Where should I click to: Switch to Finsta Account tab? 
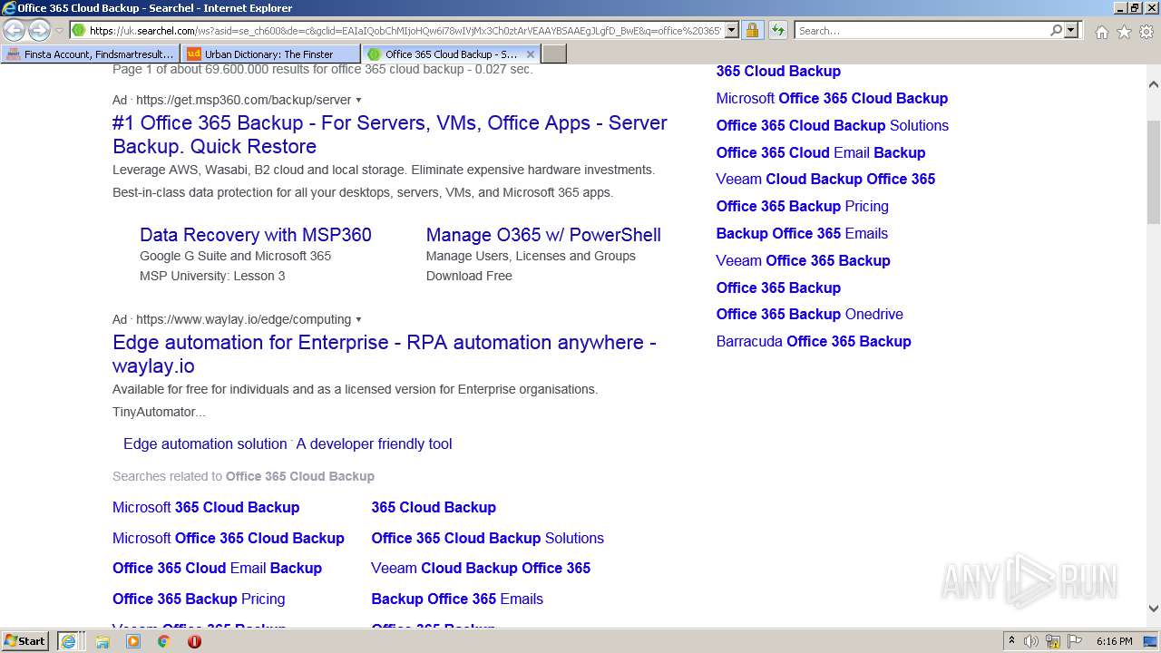tap(91, 54)
